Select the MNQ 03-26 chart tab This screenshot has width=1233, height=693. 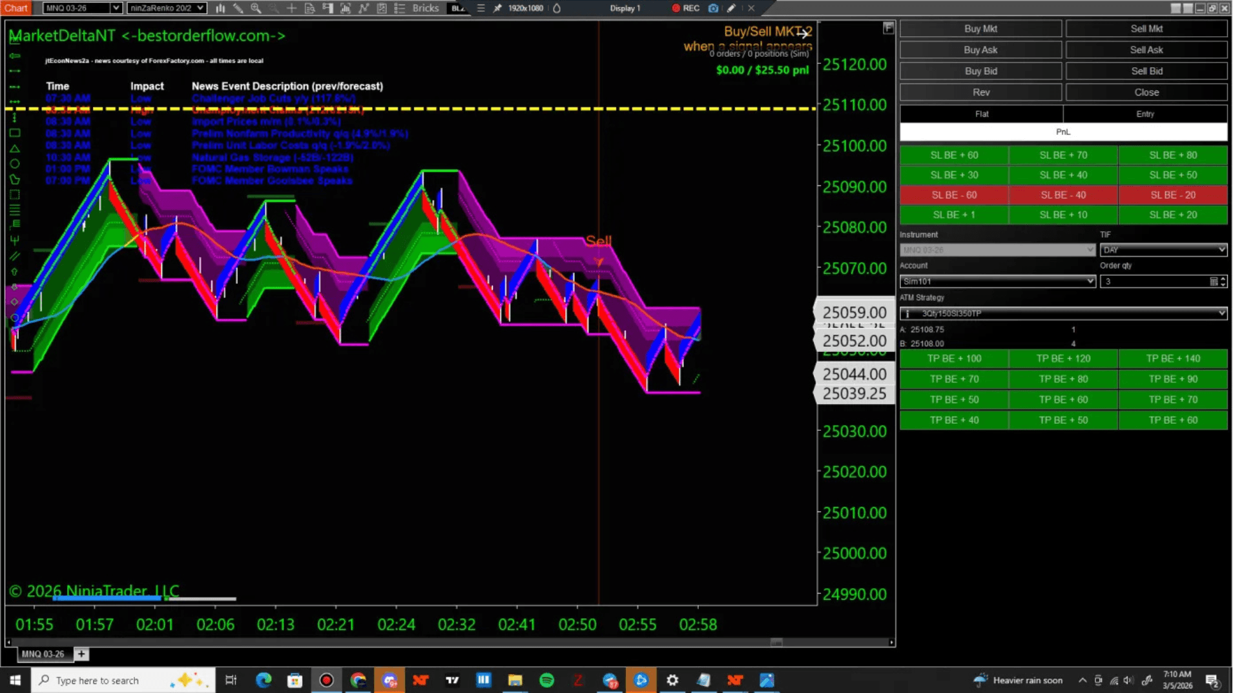(x=43, y=654)
